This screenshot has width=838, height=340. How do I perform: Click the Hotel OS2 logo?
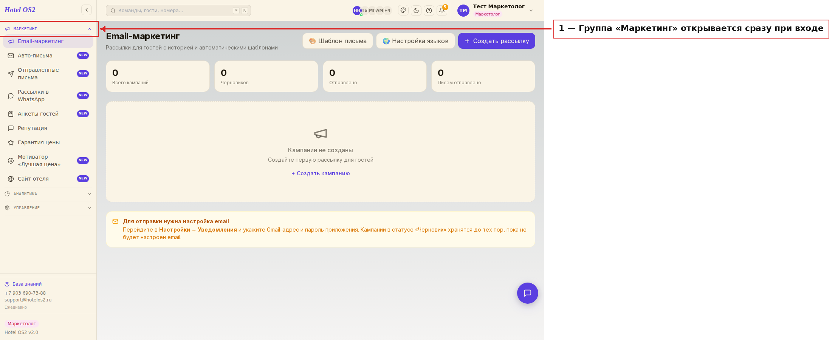pyautogui.click(x=20, y=10)
